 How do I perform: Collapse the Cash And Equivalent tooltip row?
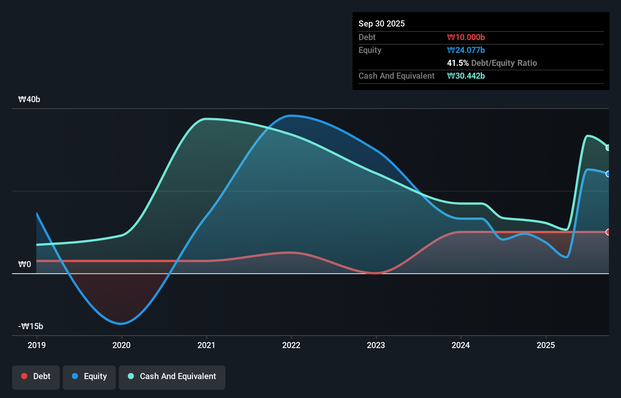pos(396,76)
